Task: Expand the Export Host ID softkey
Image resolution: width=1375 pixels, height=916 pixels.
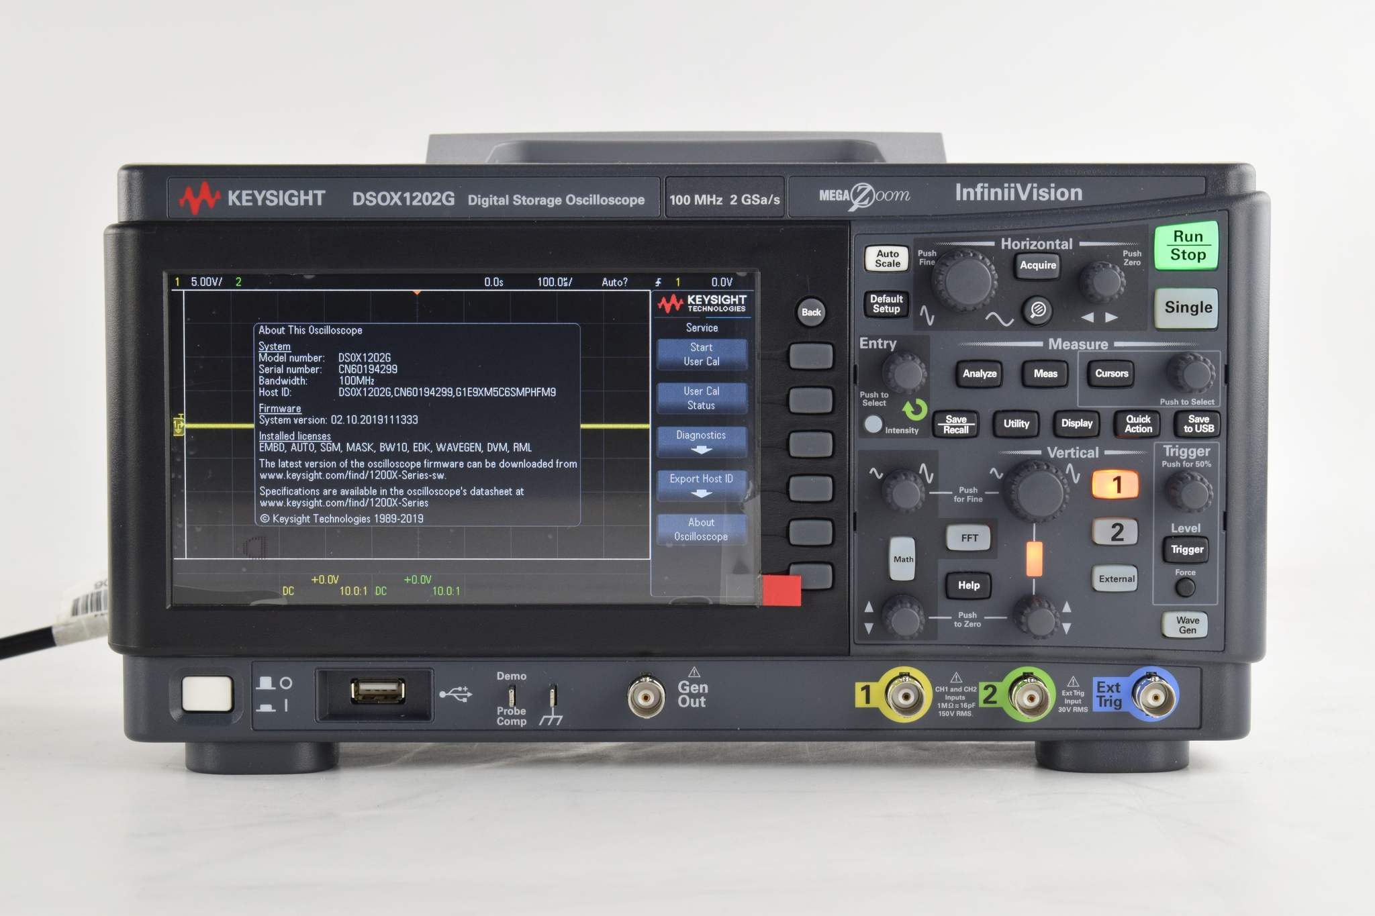Action: pos(702,485)
